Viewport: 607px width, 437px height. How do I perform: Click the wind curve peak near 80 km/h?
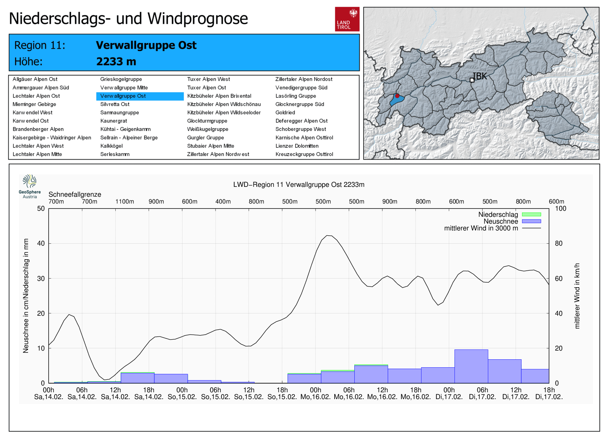click(x=329, y=236)
